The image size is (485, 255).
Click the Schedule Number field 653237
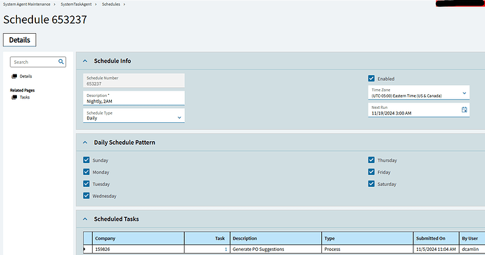pyautogui.click(x=134, y=80)
